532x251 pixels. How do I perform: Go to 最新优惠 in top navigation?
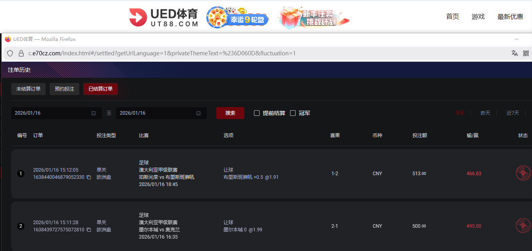pos(510,16)
